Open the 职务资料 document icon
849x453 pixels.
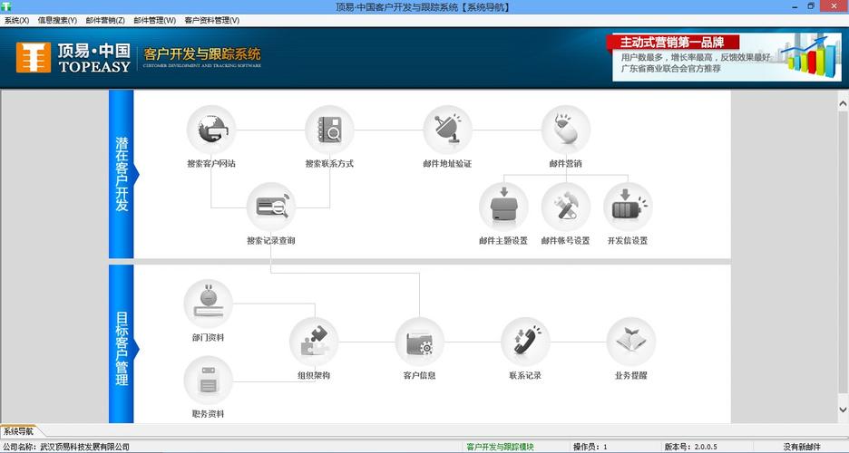pyautogui.click(x=208, y=380)
